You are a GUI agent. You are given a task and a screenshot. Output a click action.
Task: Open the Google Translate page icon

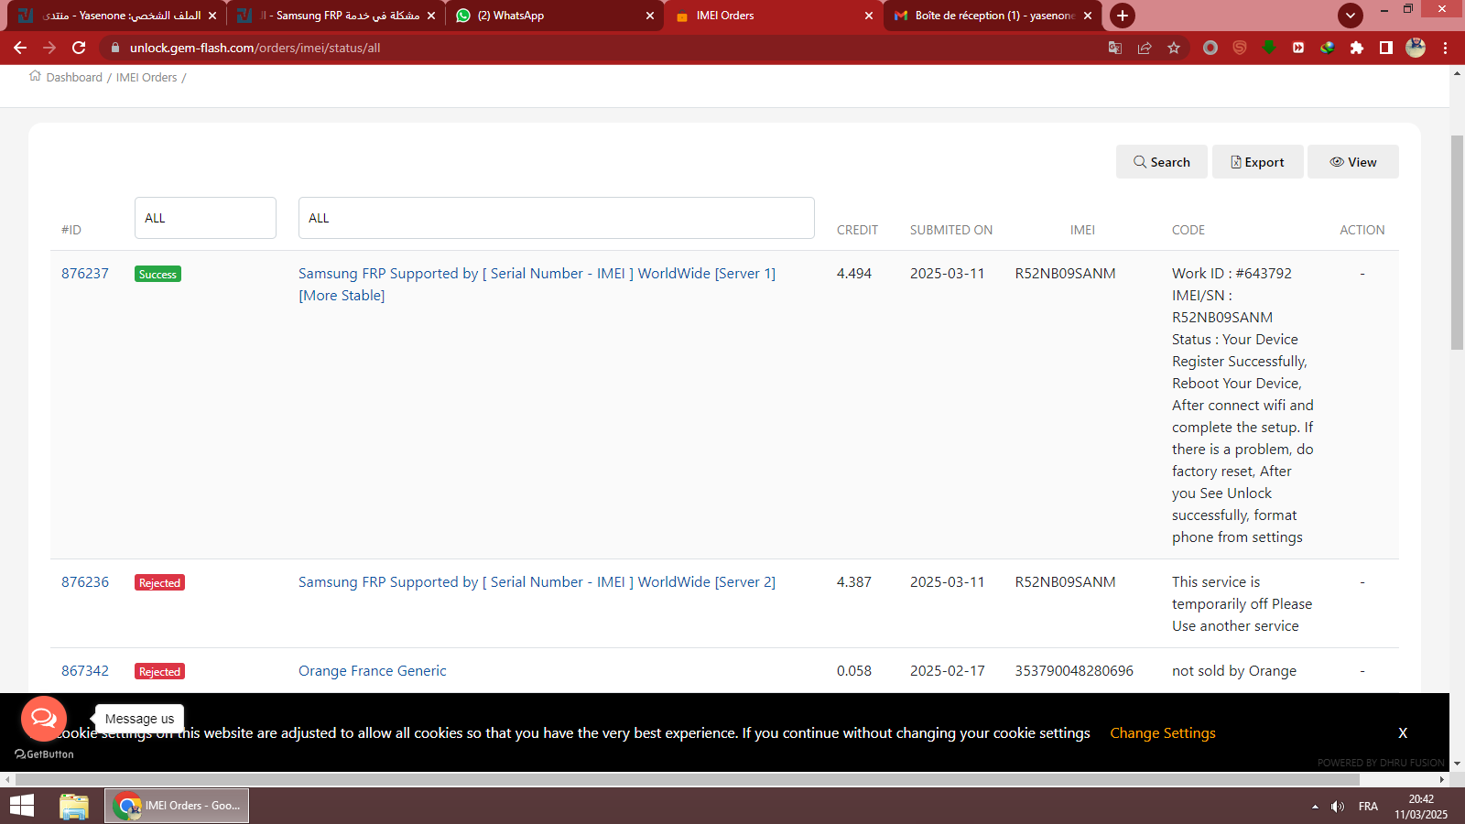point(1115,48)
